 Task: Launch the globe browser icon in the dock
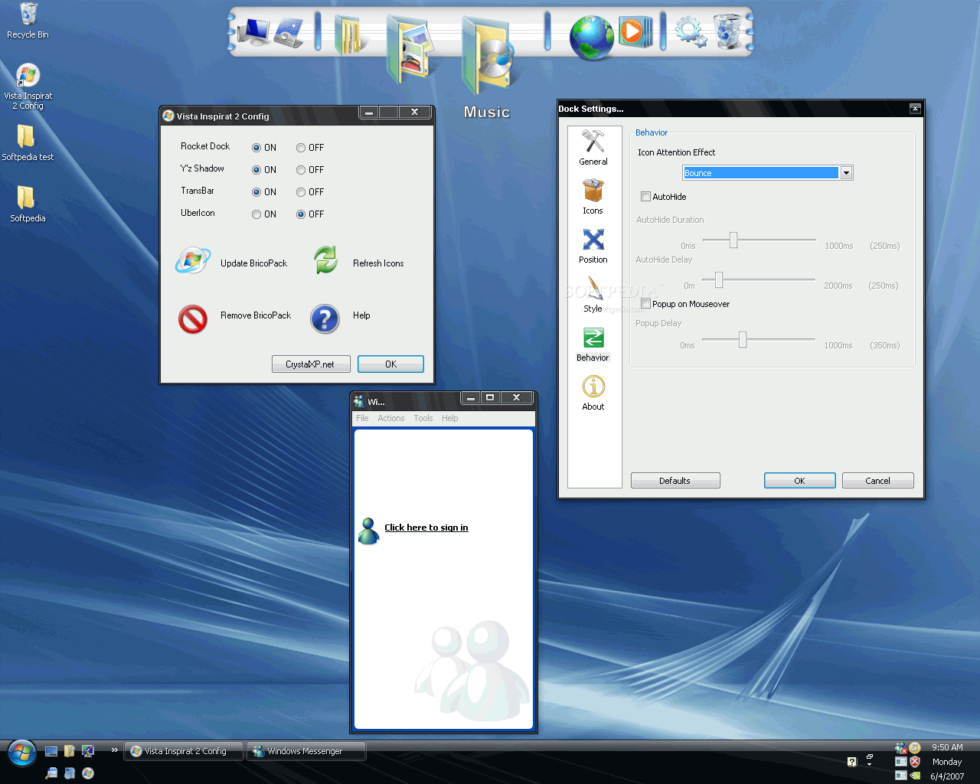(591, 36)
